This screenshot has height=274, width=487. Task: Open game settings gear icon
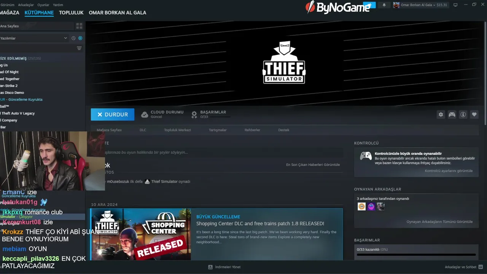pos(441,115)
